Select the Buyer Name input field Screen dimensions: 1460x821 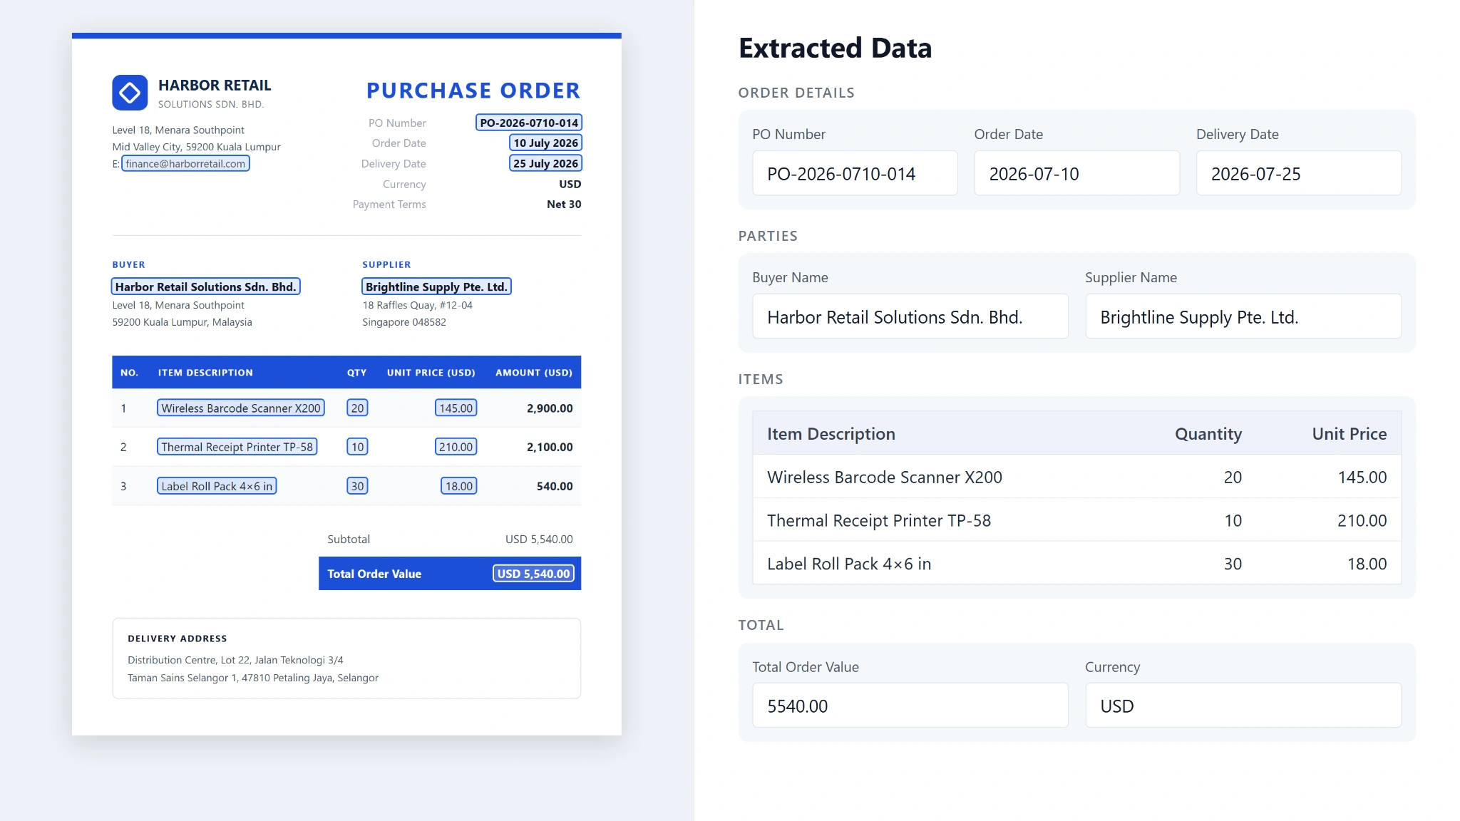(910, 316)
